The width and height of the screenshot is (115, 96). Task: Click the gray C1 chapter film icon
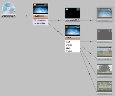click(x=99, y=31)
